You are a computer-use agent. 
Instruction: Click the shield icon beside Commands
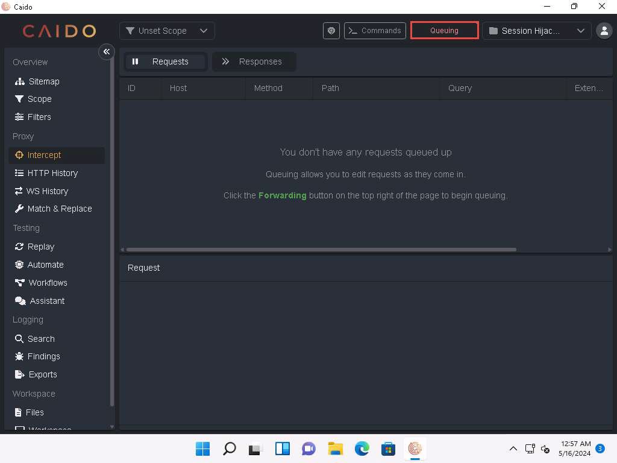[331, 31]
